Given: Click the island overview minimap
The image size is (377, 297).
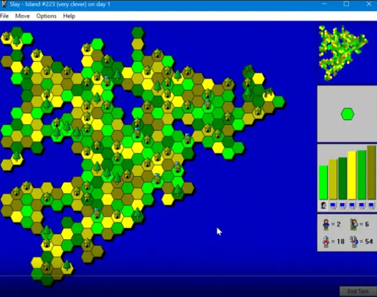Looking at the screenshot, I should [x=343, y=53].
